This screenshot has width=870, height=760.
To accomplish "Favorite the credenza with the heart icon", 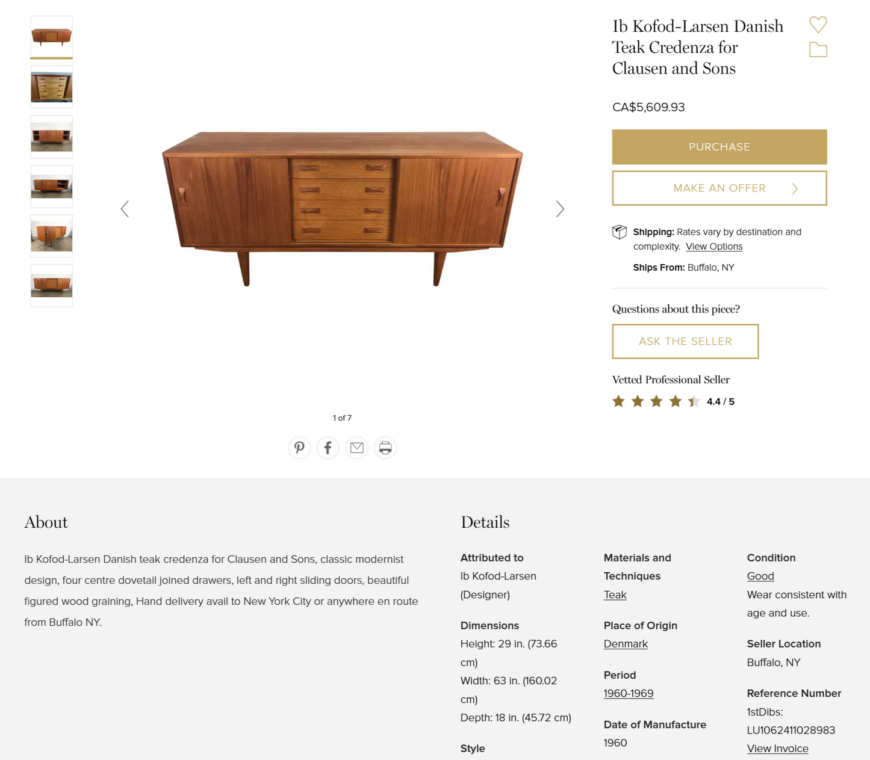I will coord(818,25).
